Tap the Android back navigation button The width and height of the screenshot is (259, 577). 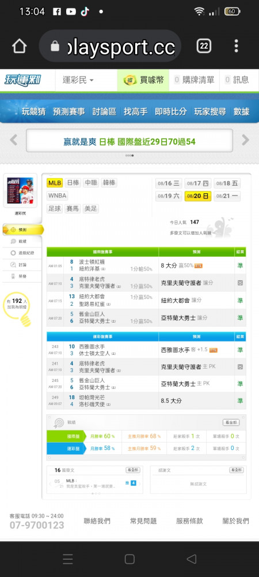(192, 559)
